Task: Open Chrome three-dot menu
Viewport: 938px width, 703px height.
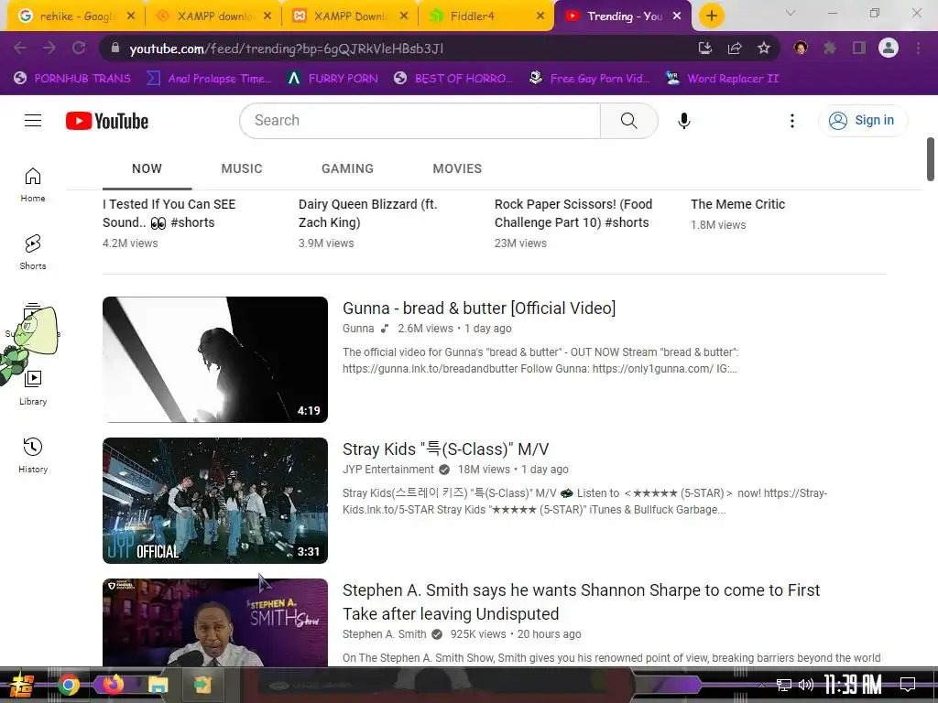Action: click(918, 48)
